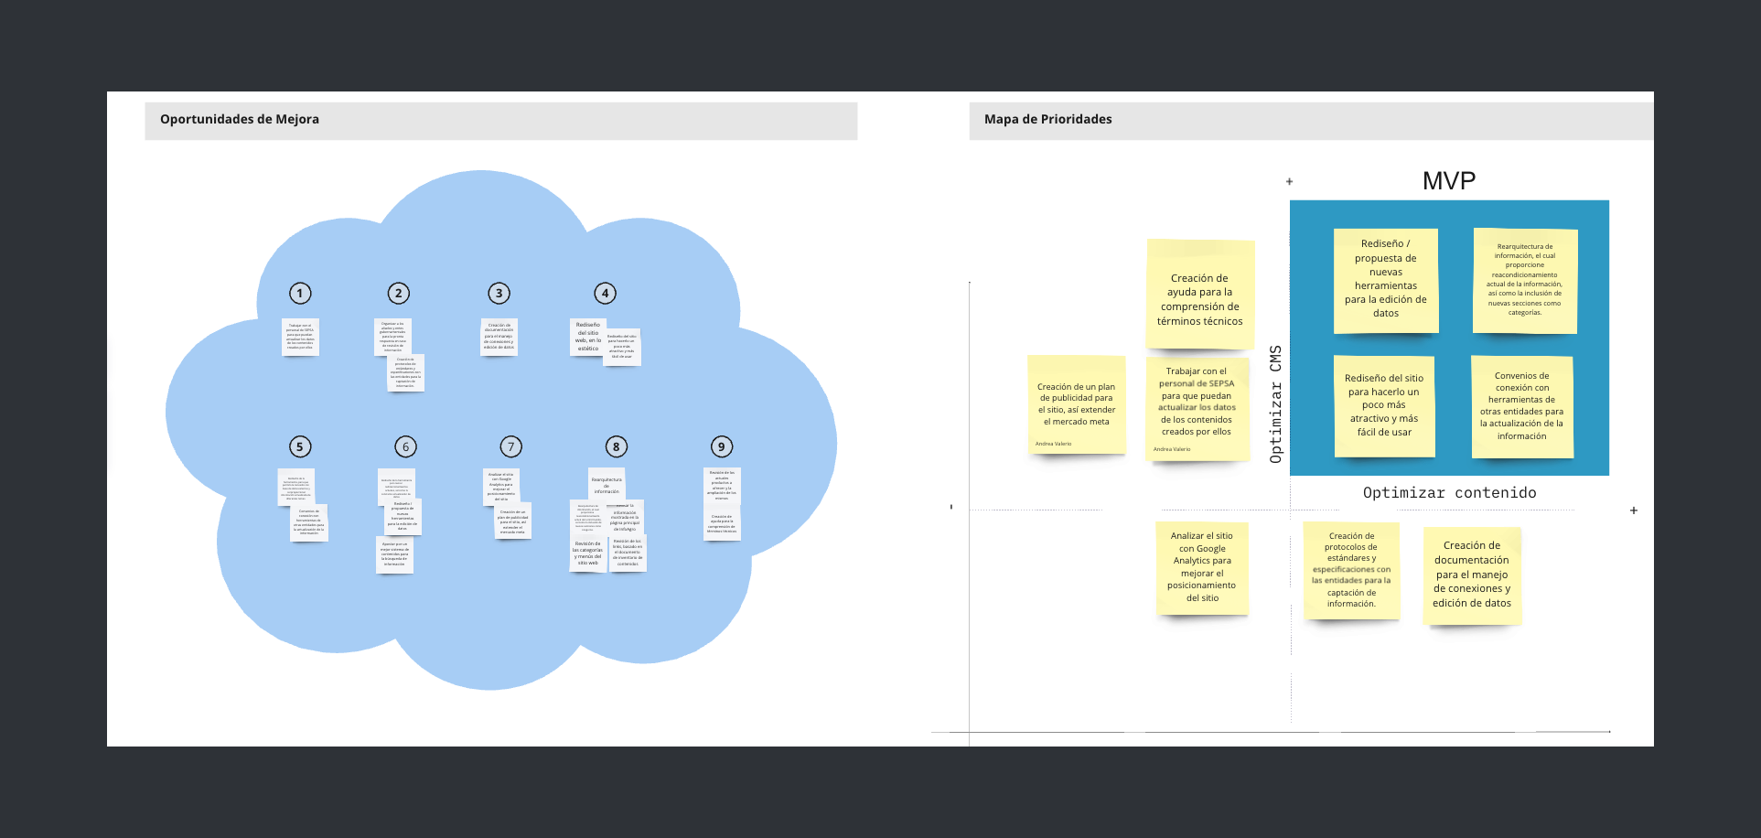Click the number 5 circle marker
Image resolution: width=1761 pixels, height=838 pixels.
pos(299,446)
